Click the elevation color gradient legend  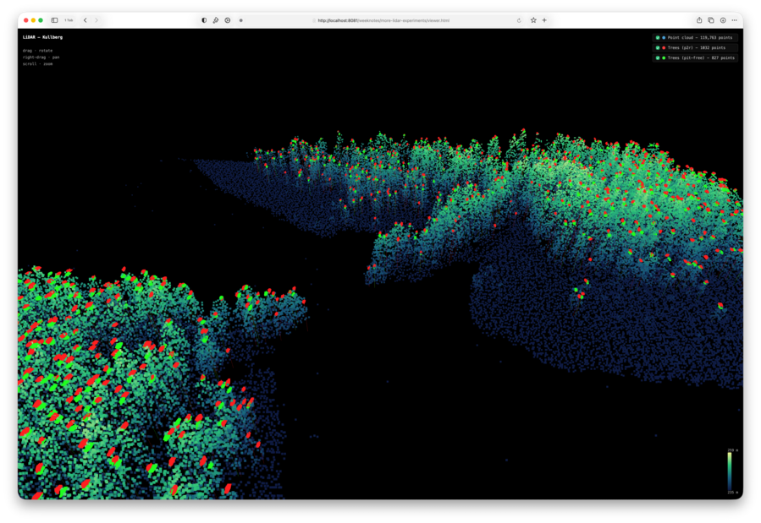(730, 470)
